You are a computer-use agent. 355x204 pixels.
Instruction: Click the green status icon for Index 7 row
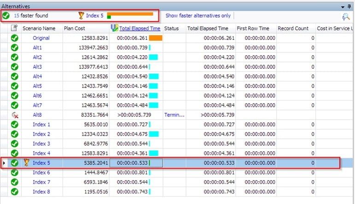pos(15,182)
